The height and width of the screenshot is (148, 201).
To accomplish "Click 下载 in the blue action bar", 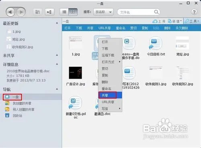I will point(79,28).
